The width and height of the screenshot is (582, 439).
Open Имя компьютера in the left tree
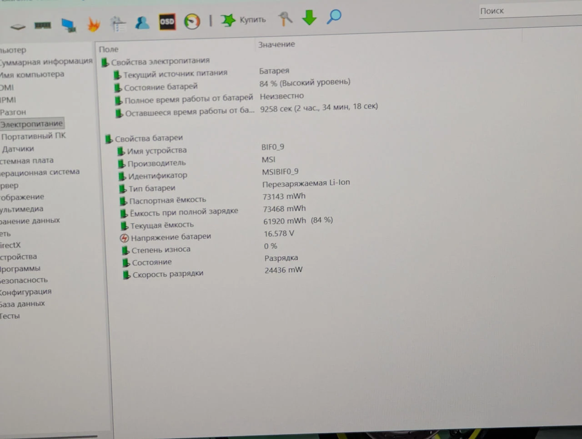pos(32,74)
